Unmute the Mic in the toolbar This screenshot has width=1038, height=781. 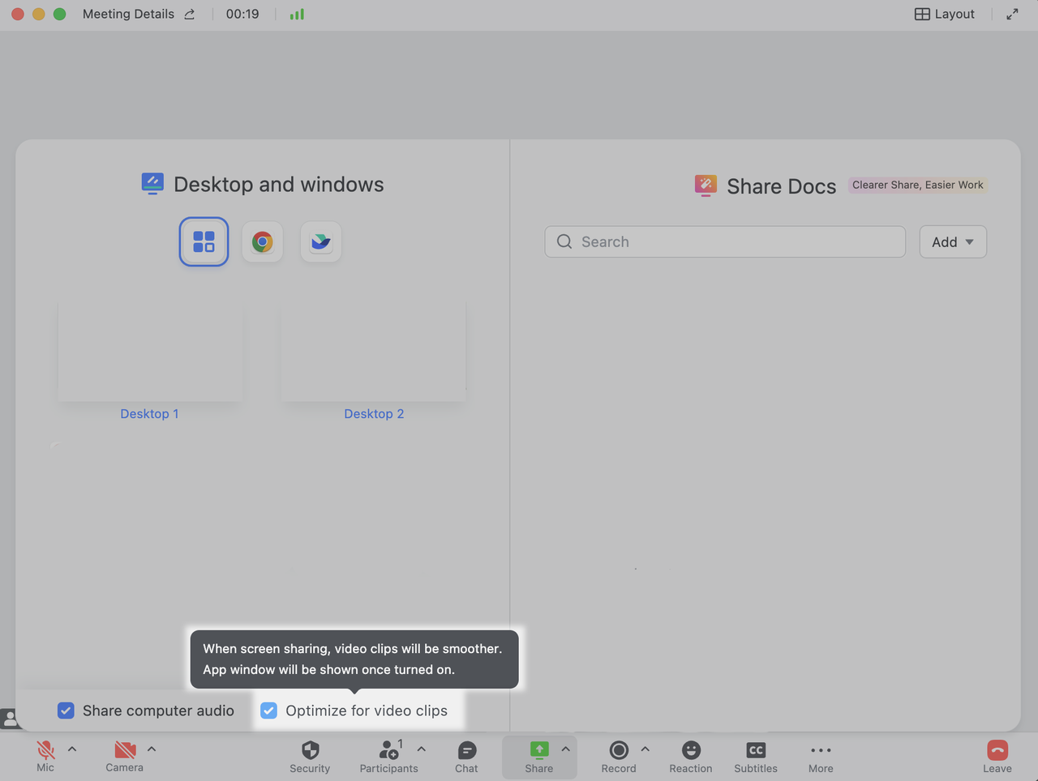click(x=45, y=755)
